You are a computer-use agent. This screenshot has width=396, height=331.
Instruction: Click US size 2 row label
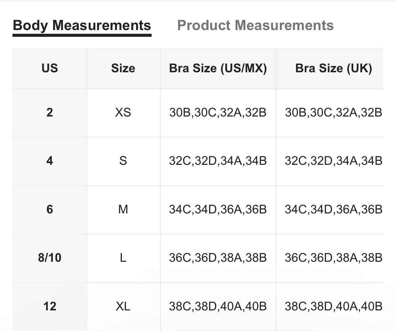click(50, 112)
